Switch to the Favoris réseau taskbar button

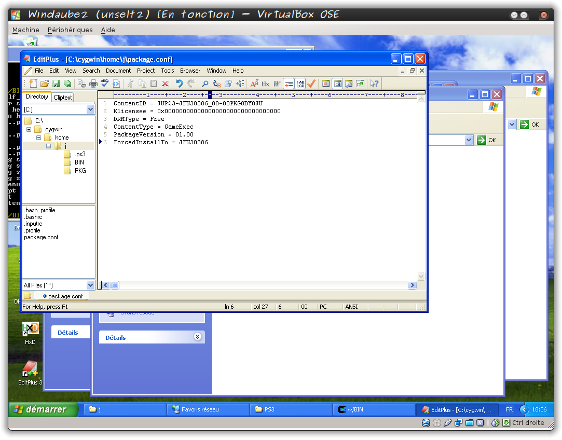click(x=208, y=409)
